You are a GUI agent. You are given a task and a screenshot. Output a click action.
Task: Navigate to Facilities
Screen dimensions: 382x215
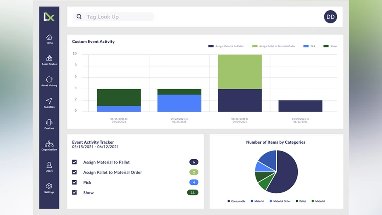click(49, 103)
